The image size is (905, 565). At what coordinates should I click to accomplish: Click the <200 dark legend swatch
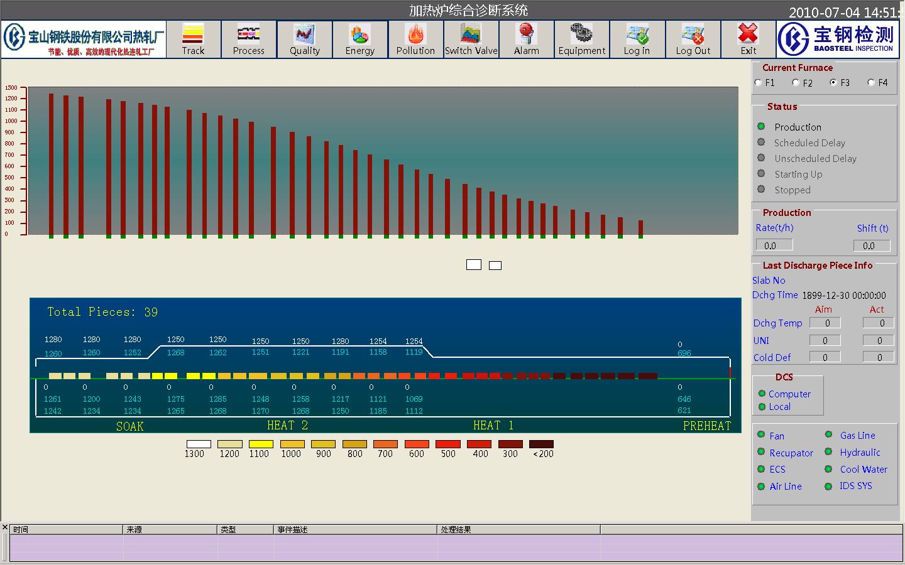[x=542, y=444]
